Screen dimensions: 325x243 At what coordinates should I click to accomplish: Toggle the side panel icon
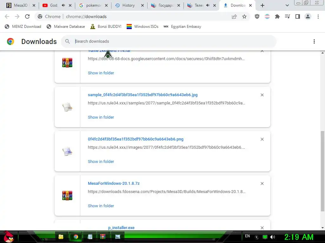298,16
